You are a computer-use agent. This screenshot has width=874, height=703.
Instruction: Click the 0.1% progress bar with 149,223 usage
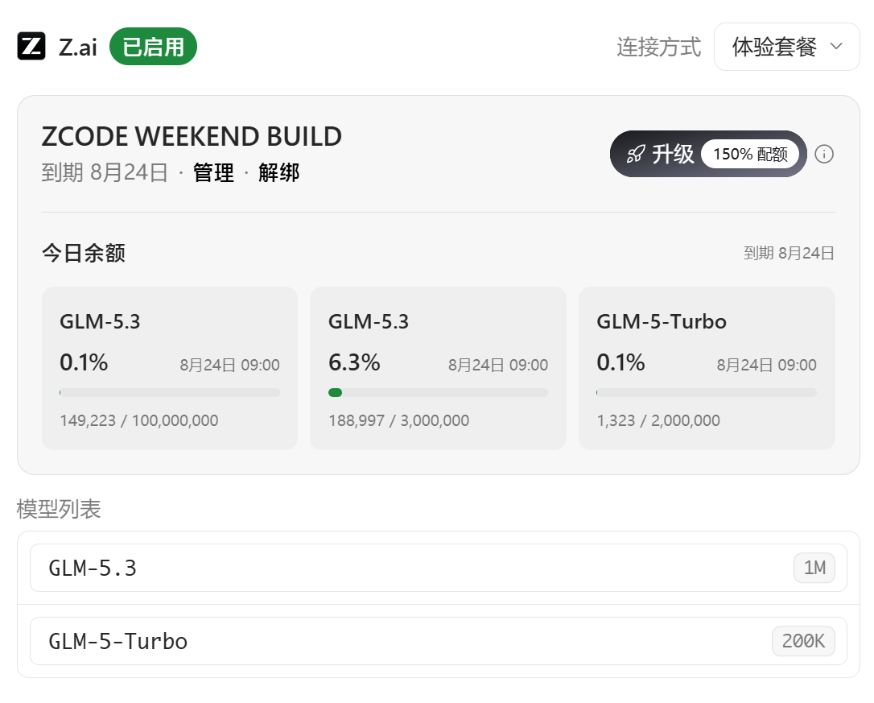pyautogui.click(x=170, y=393)
